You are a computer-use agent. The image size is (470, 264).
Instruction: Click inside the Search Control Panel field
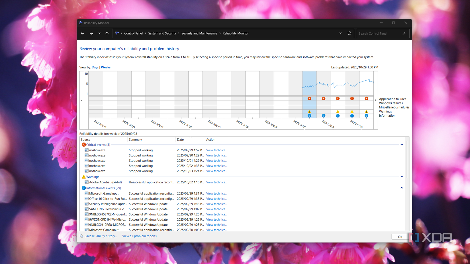[x=379, y=33]
